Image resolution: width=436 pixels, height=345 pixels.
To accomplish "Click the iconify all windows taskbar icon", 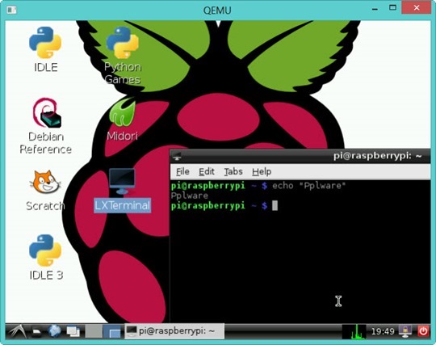I will 73,331.
